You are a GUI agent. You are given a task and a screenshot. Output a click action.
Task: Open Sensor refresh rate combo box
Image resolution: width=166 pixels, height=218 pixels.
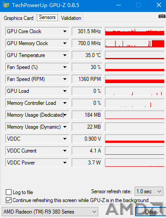149,191
